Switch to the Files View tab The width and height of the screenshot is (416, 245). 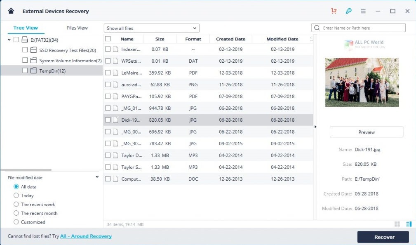point(77,28)
